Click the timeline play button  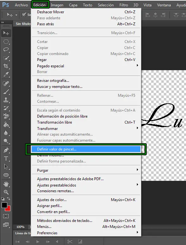[x=38, y=242]
